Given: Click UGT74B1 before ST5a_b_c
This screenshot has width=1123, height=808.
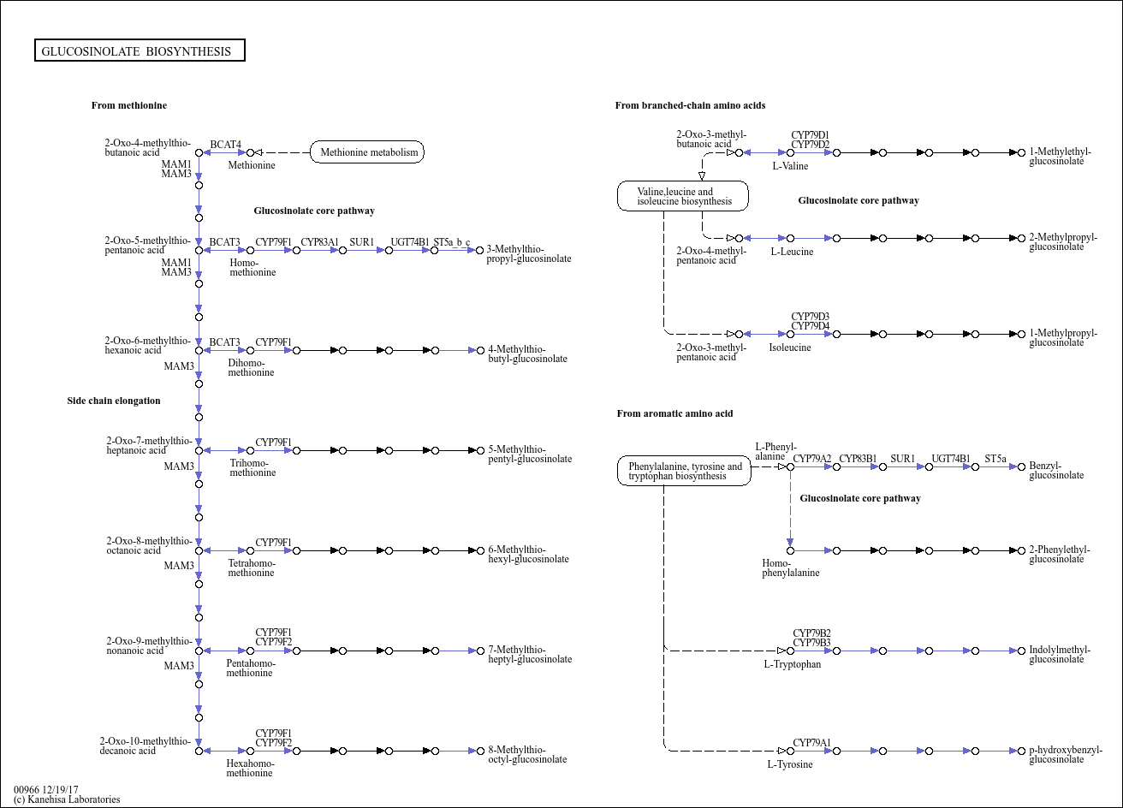Looking at the screenshot, I should (410, 242).
